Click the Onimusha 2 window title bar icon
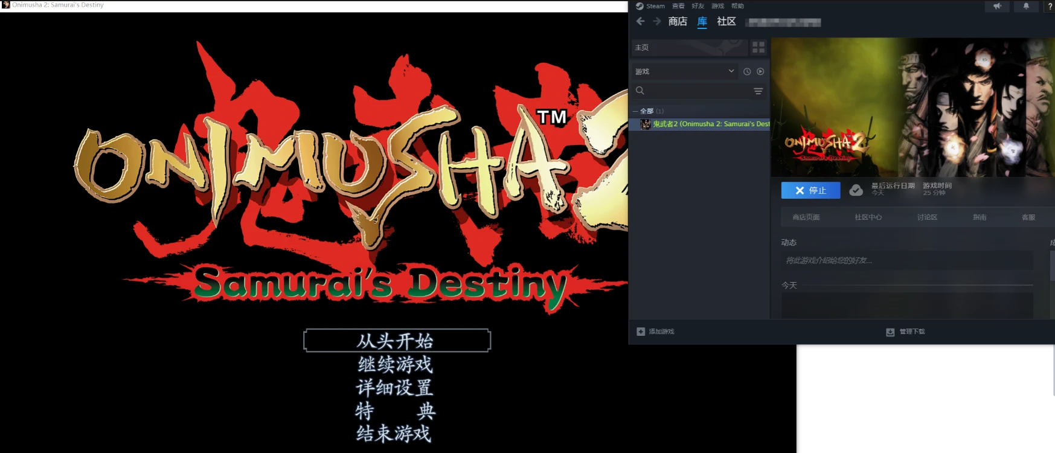1055x453 pixels. click(x=5, y=5)
